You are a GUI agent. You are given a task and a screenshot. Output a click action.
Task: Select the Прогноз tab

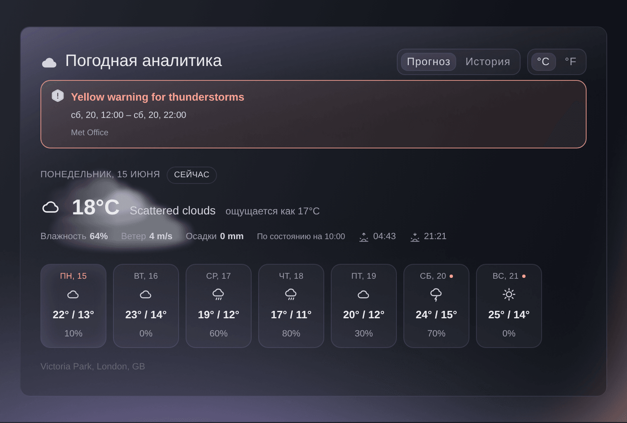click(x=429, y=62)
